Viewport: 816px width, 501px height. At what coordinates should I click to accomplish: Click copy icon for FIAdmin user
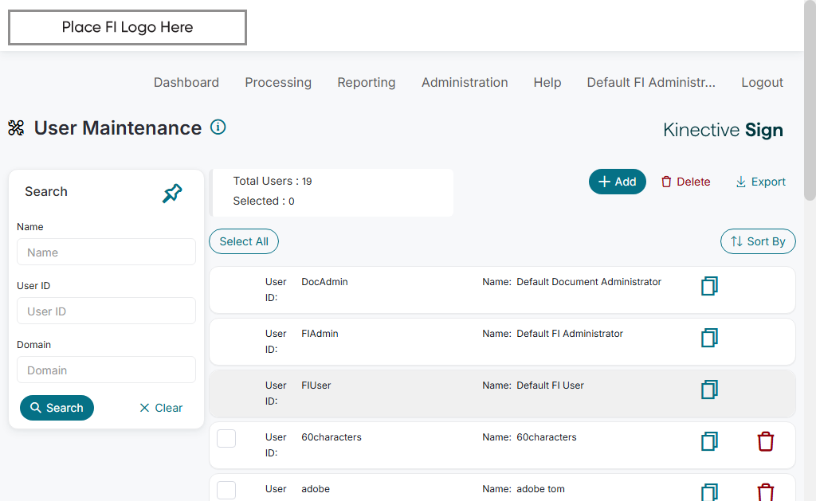click(x=709, y=338)
